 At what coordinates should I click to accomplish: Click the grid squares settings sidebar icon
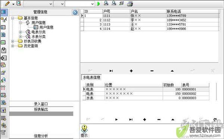click(3, 118)
